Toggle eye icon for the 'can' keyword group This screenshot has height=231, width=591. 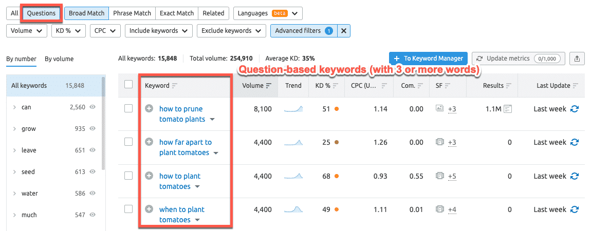tap(93, 107)
